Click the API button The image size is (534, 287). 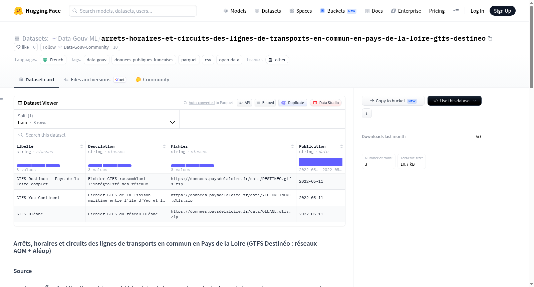pos(244,103)
